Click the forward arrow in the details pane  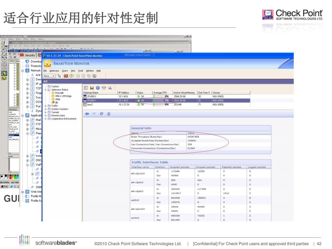(94, 114)
